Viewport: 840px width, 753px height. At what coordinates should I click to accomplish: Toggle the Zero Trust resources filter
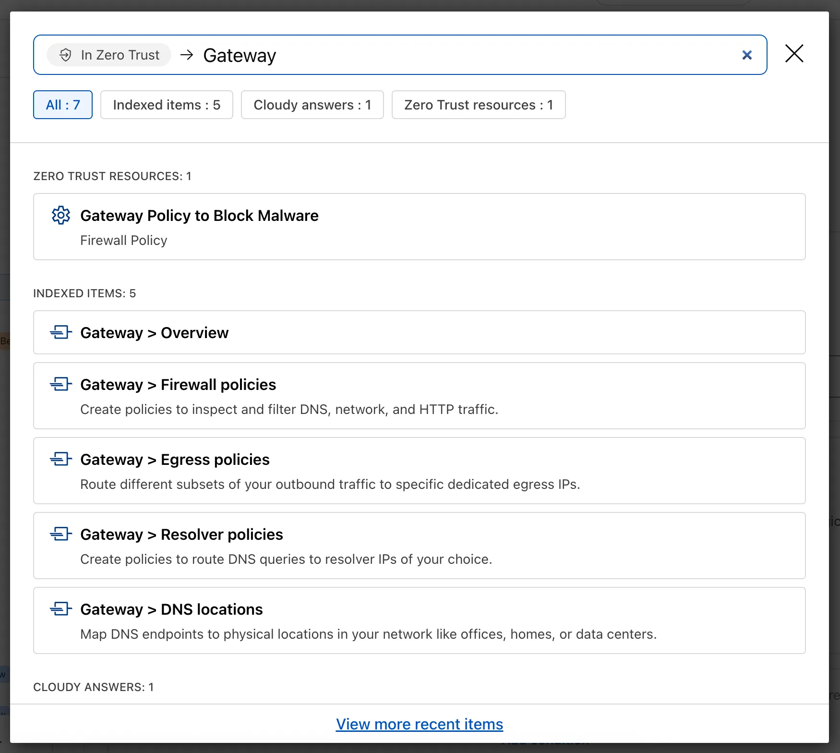pyautogui.click(x=479, y=105)
